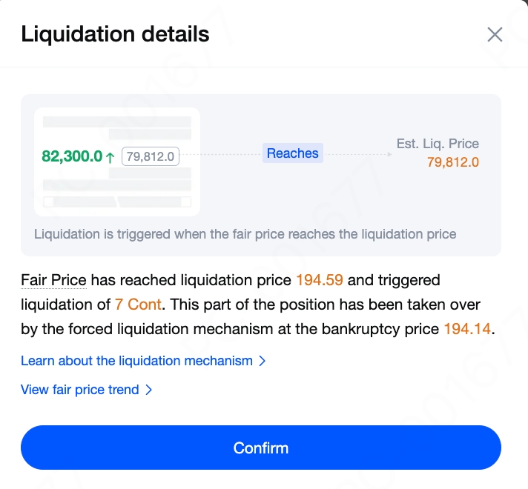Close the Liquidation details dialog
Viewport: 528px width, 489px height.
(x=495, y=34)
